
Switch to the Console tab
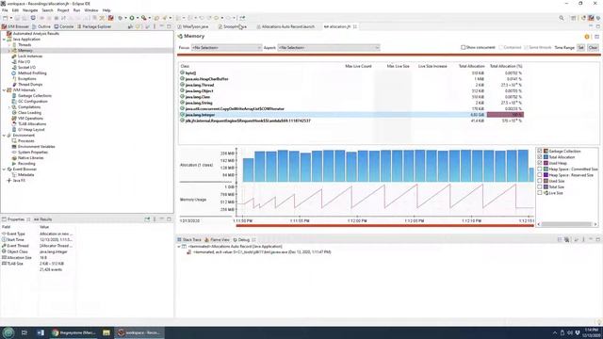click(x=64, y=26)
